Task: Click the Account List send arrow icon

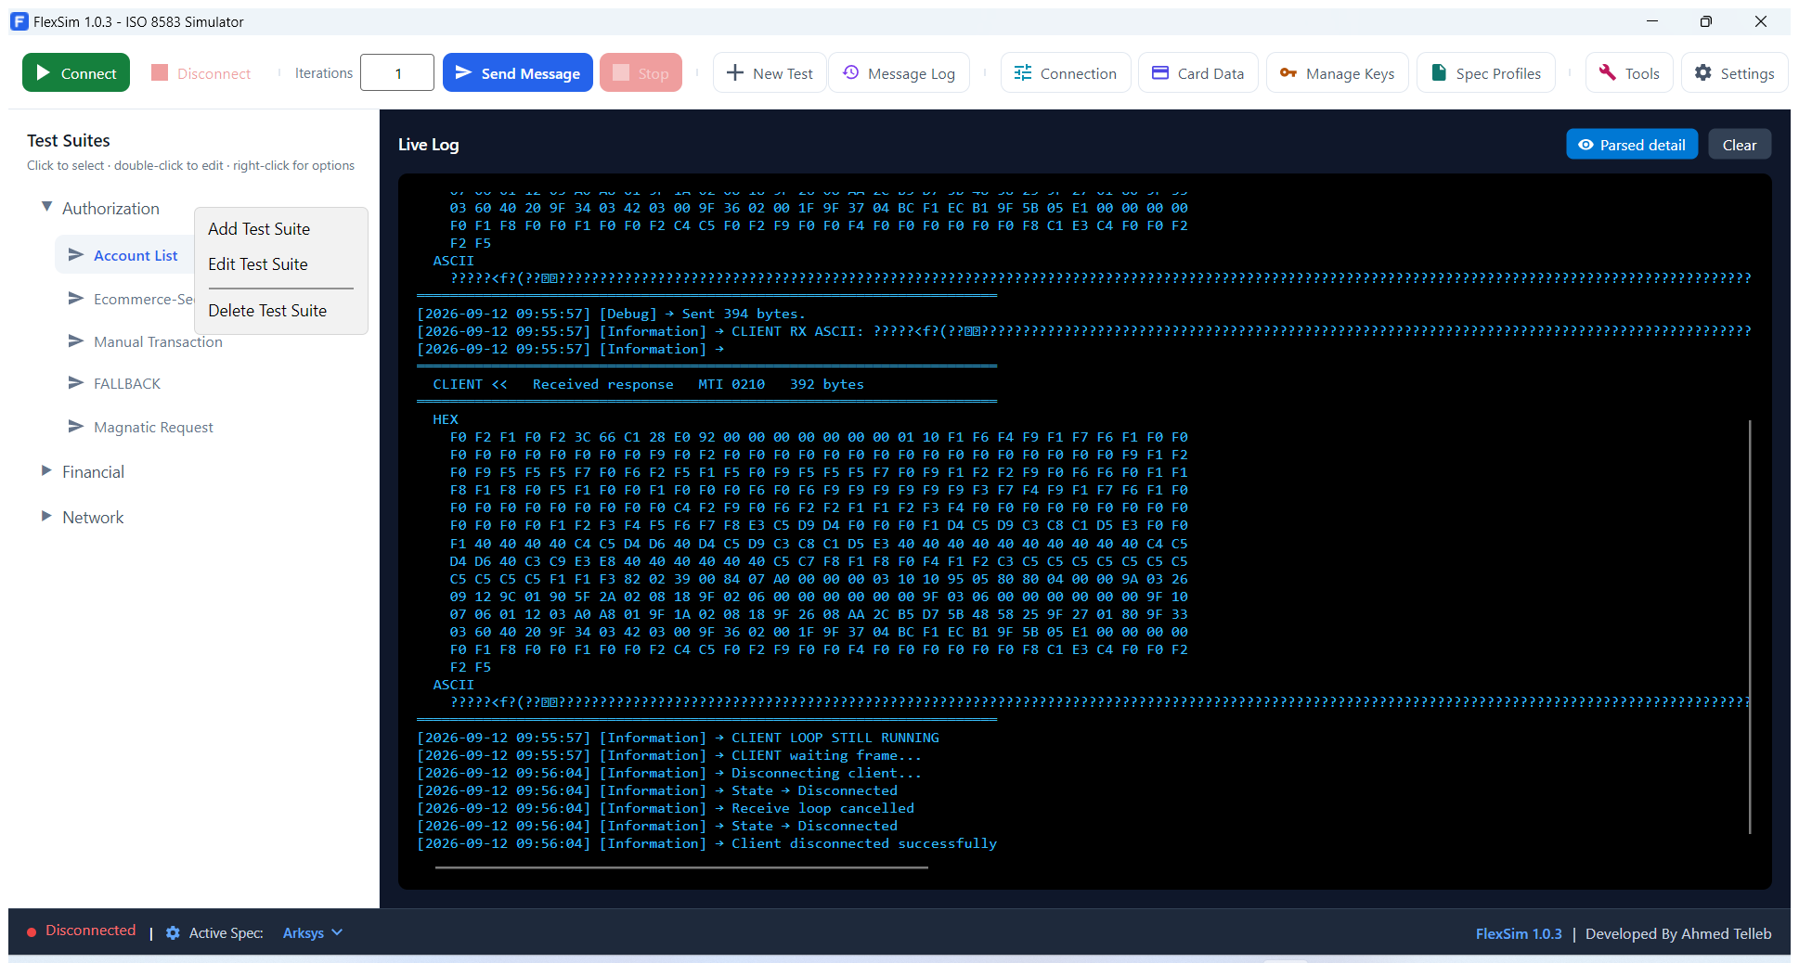Action: tap(76, 254)
